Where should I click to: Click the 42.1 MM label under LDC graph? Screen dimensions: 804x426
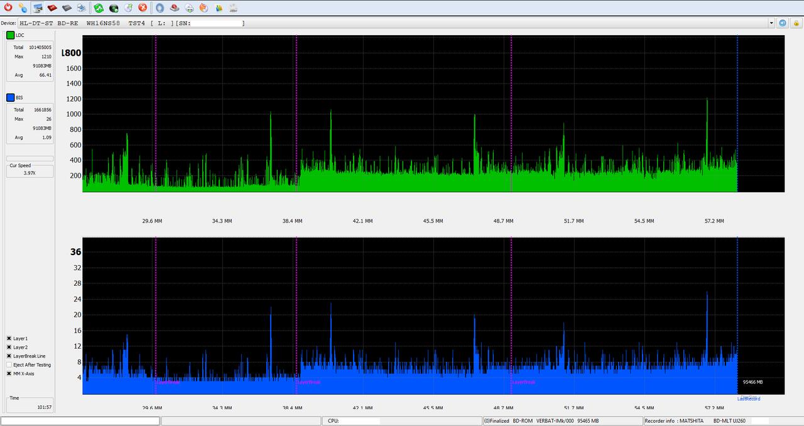pos(362,221)
